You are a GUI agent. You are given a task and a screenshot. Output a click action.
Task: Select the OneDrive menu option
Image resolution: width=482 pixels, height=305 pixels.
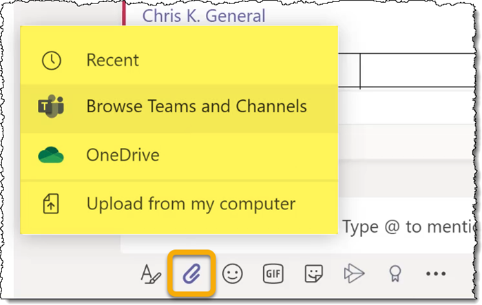click(x=123, y=155)
